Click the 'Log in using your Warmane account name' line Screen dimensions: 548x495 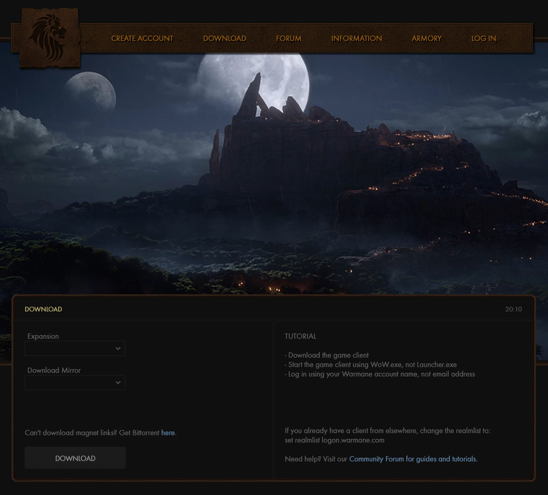coord(380,374)
